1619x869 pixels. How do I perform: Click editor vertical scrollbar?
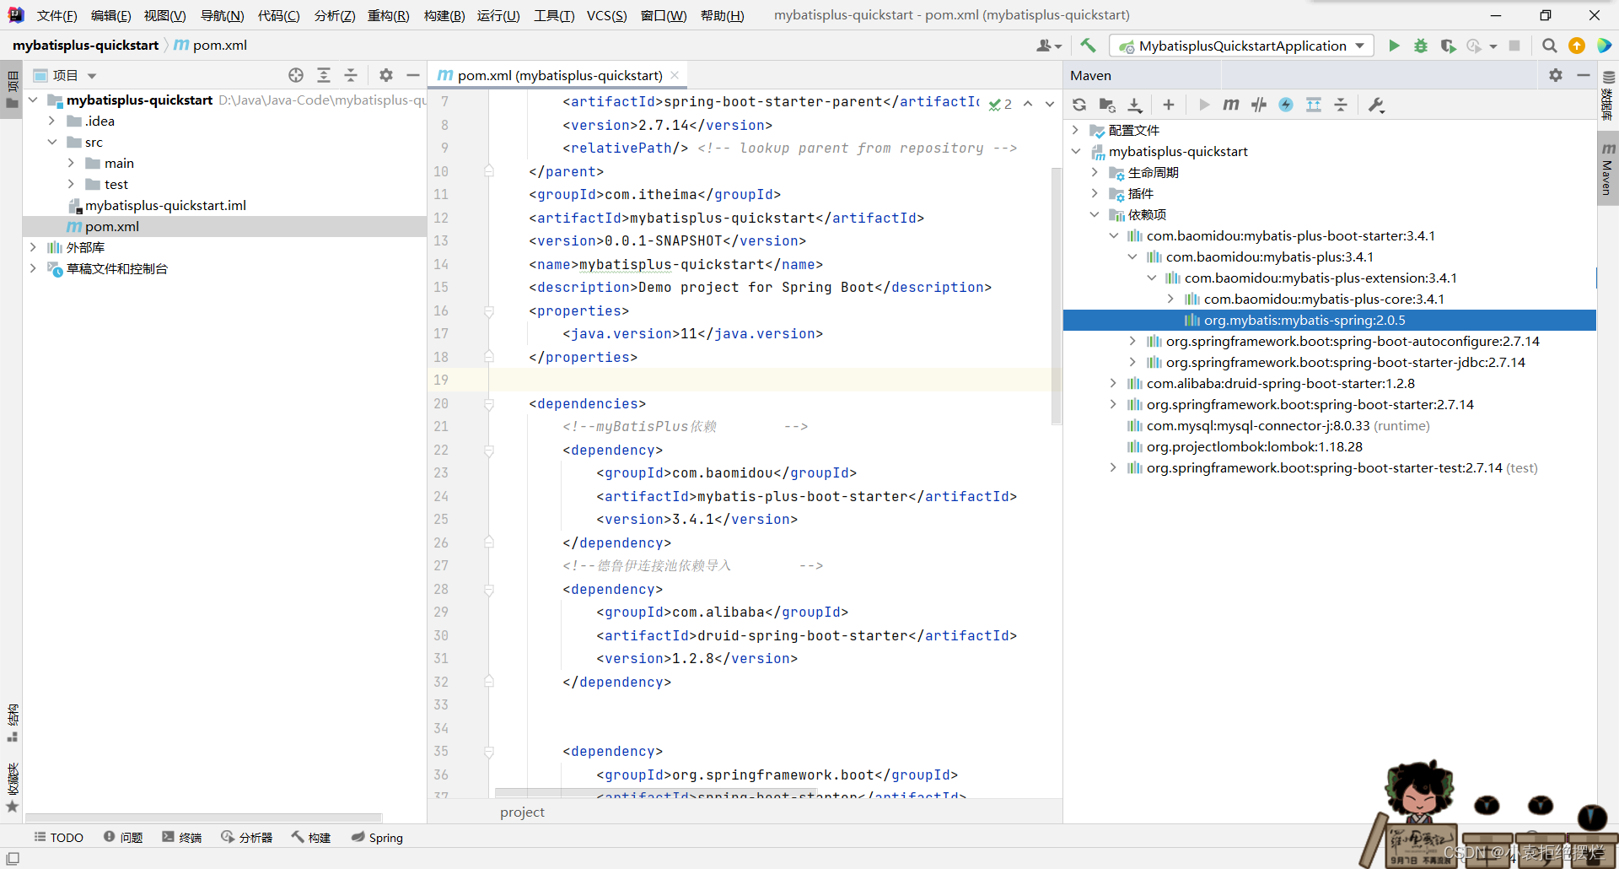click(1057, 295)
